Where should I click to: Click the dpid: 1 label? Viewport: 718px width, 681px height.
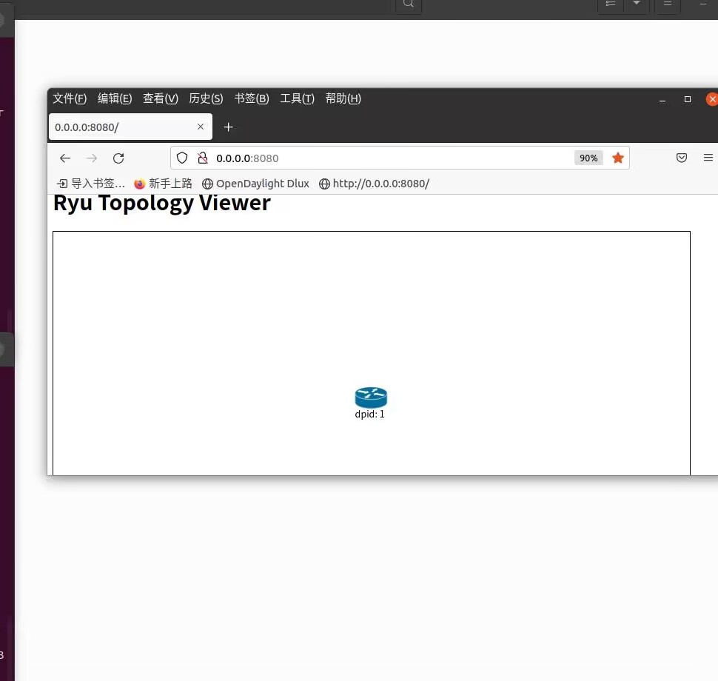point(369,415)
